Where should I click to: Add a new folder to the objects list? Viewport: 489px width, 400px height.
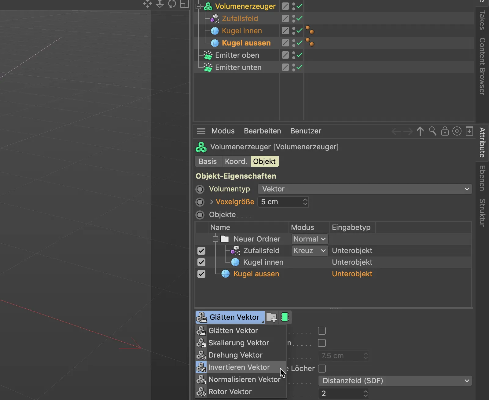point(271,318)
